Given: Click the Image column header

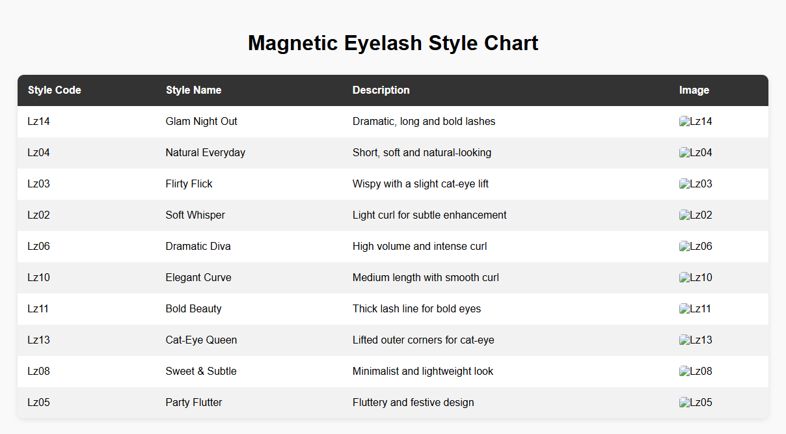Looking at the screenshot, I should coord(694,90).
